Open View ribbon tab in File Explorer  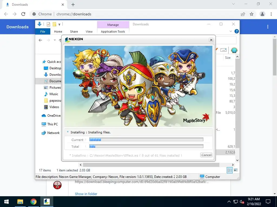pos(89,32)
